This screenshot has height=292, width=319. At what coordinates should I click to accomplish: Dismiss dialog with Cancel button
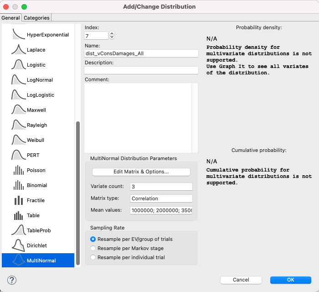click(241, 280)
